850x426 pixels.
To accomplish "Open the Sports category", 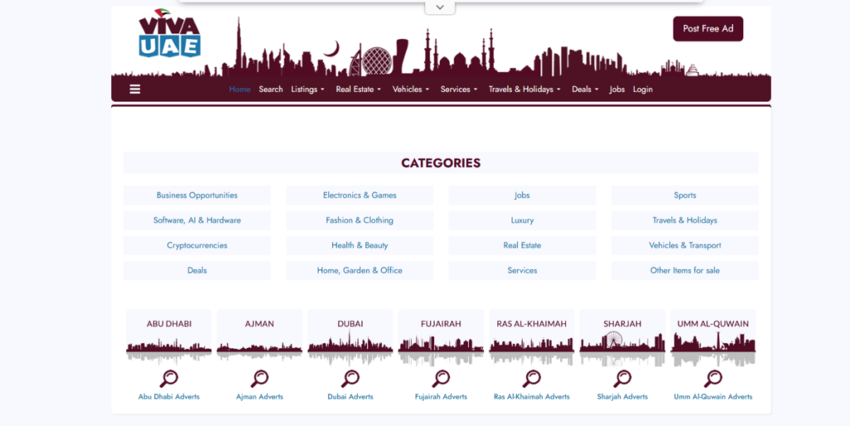I will coord(685,195).
